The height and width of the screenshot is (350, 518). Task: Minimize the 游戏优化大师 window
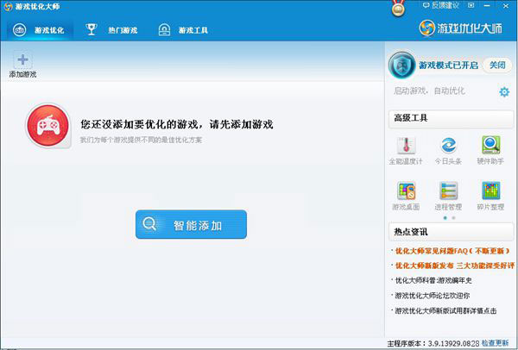[487, 5]
